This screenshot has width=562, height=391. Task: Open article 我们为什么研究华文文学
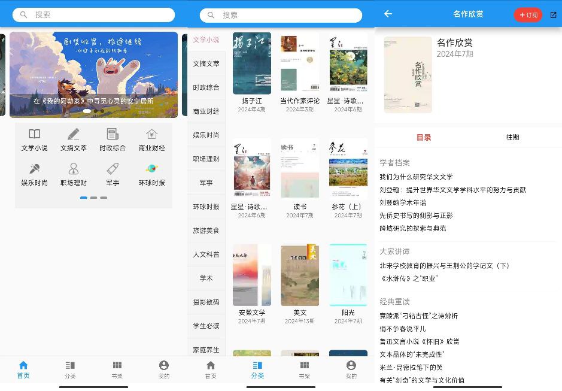click(x=416, y=177)
